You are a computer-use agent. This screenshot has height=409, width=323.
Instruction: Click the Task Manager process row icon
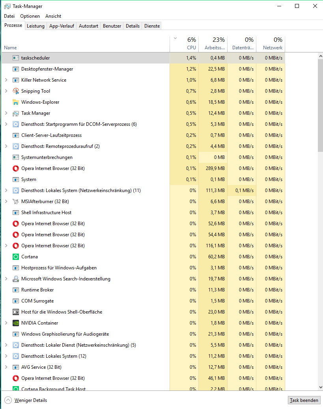16,113
